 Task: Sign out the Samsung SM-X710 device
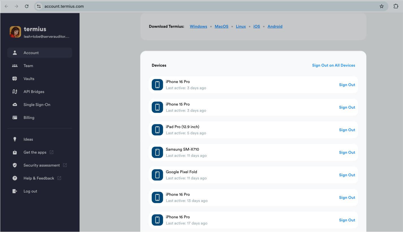(347, 153)
